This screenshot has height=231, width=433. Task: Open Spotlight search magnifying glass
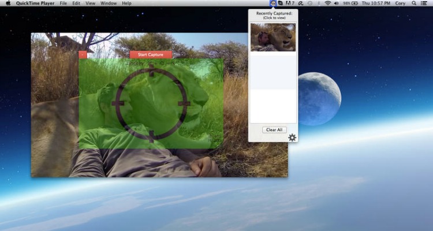coord(414,3)
